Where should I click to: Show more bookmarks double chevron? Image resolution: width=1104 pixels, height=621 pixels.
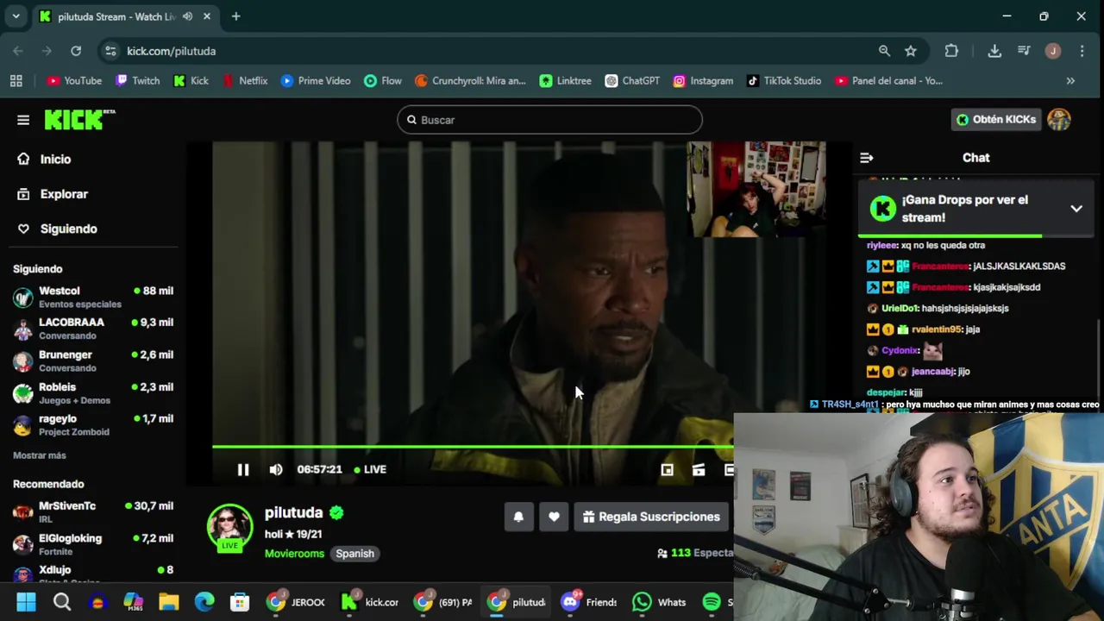pyautogui.click(x=1070, y=81)
